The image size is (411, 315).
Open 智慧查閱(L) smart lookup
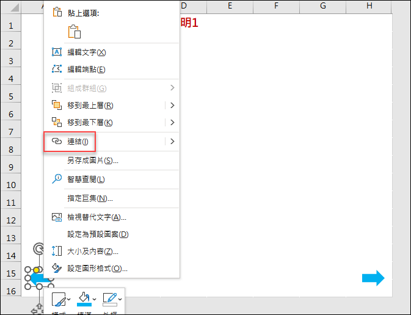(x=112, y=179)
